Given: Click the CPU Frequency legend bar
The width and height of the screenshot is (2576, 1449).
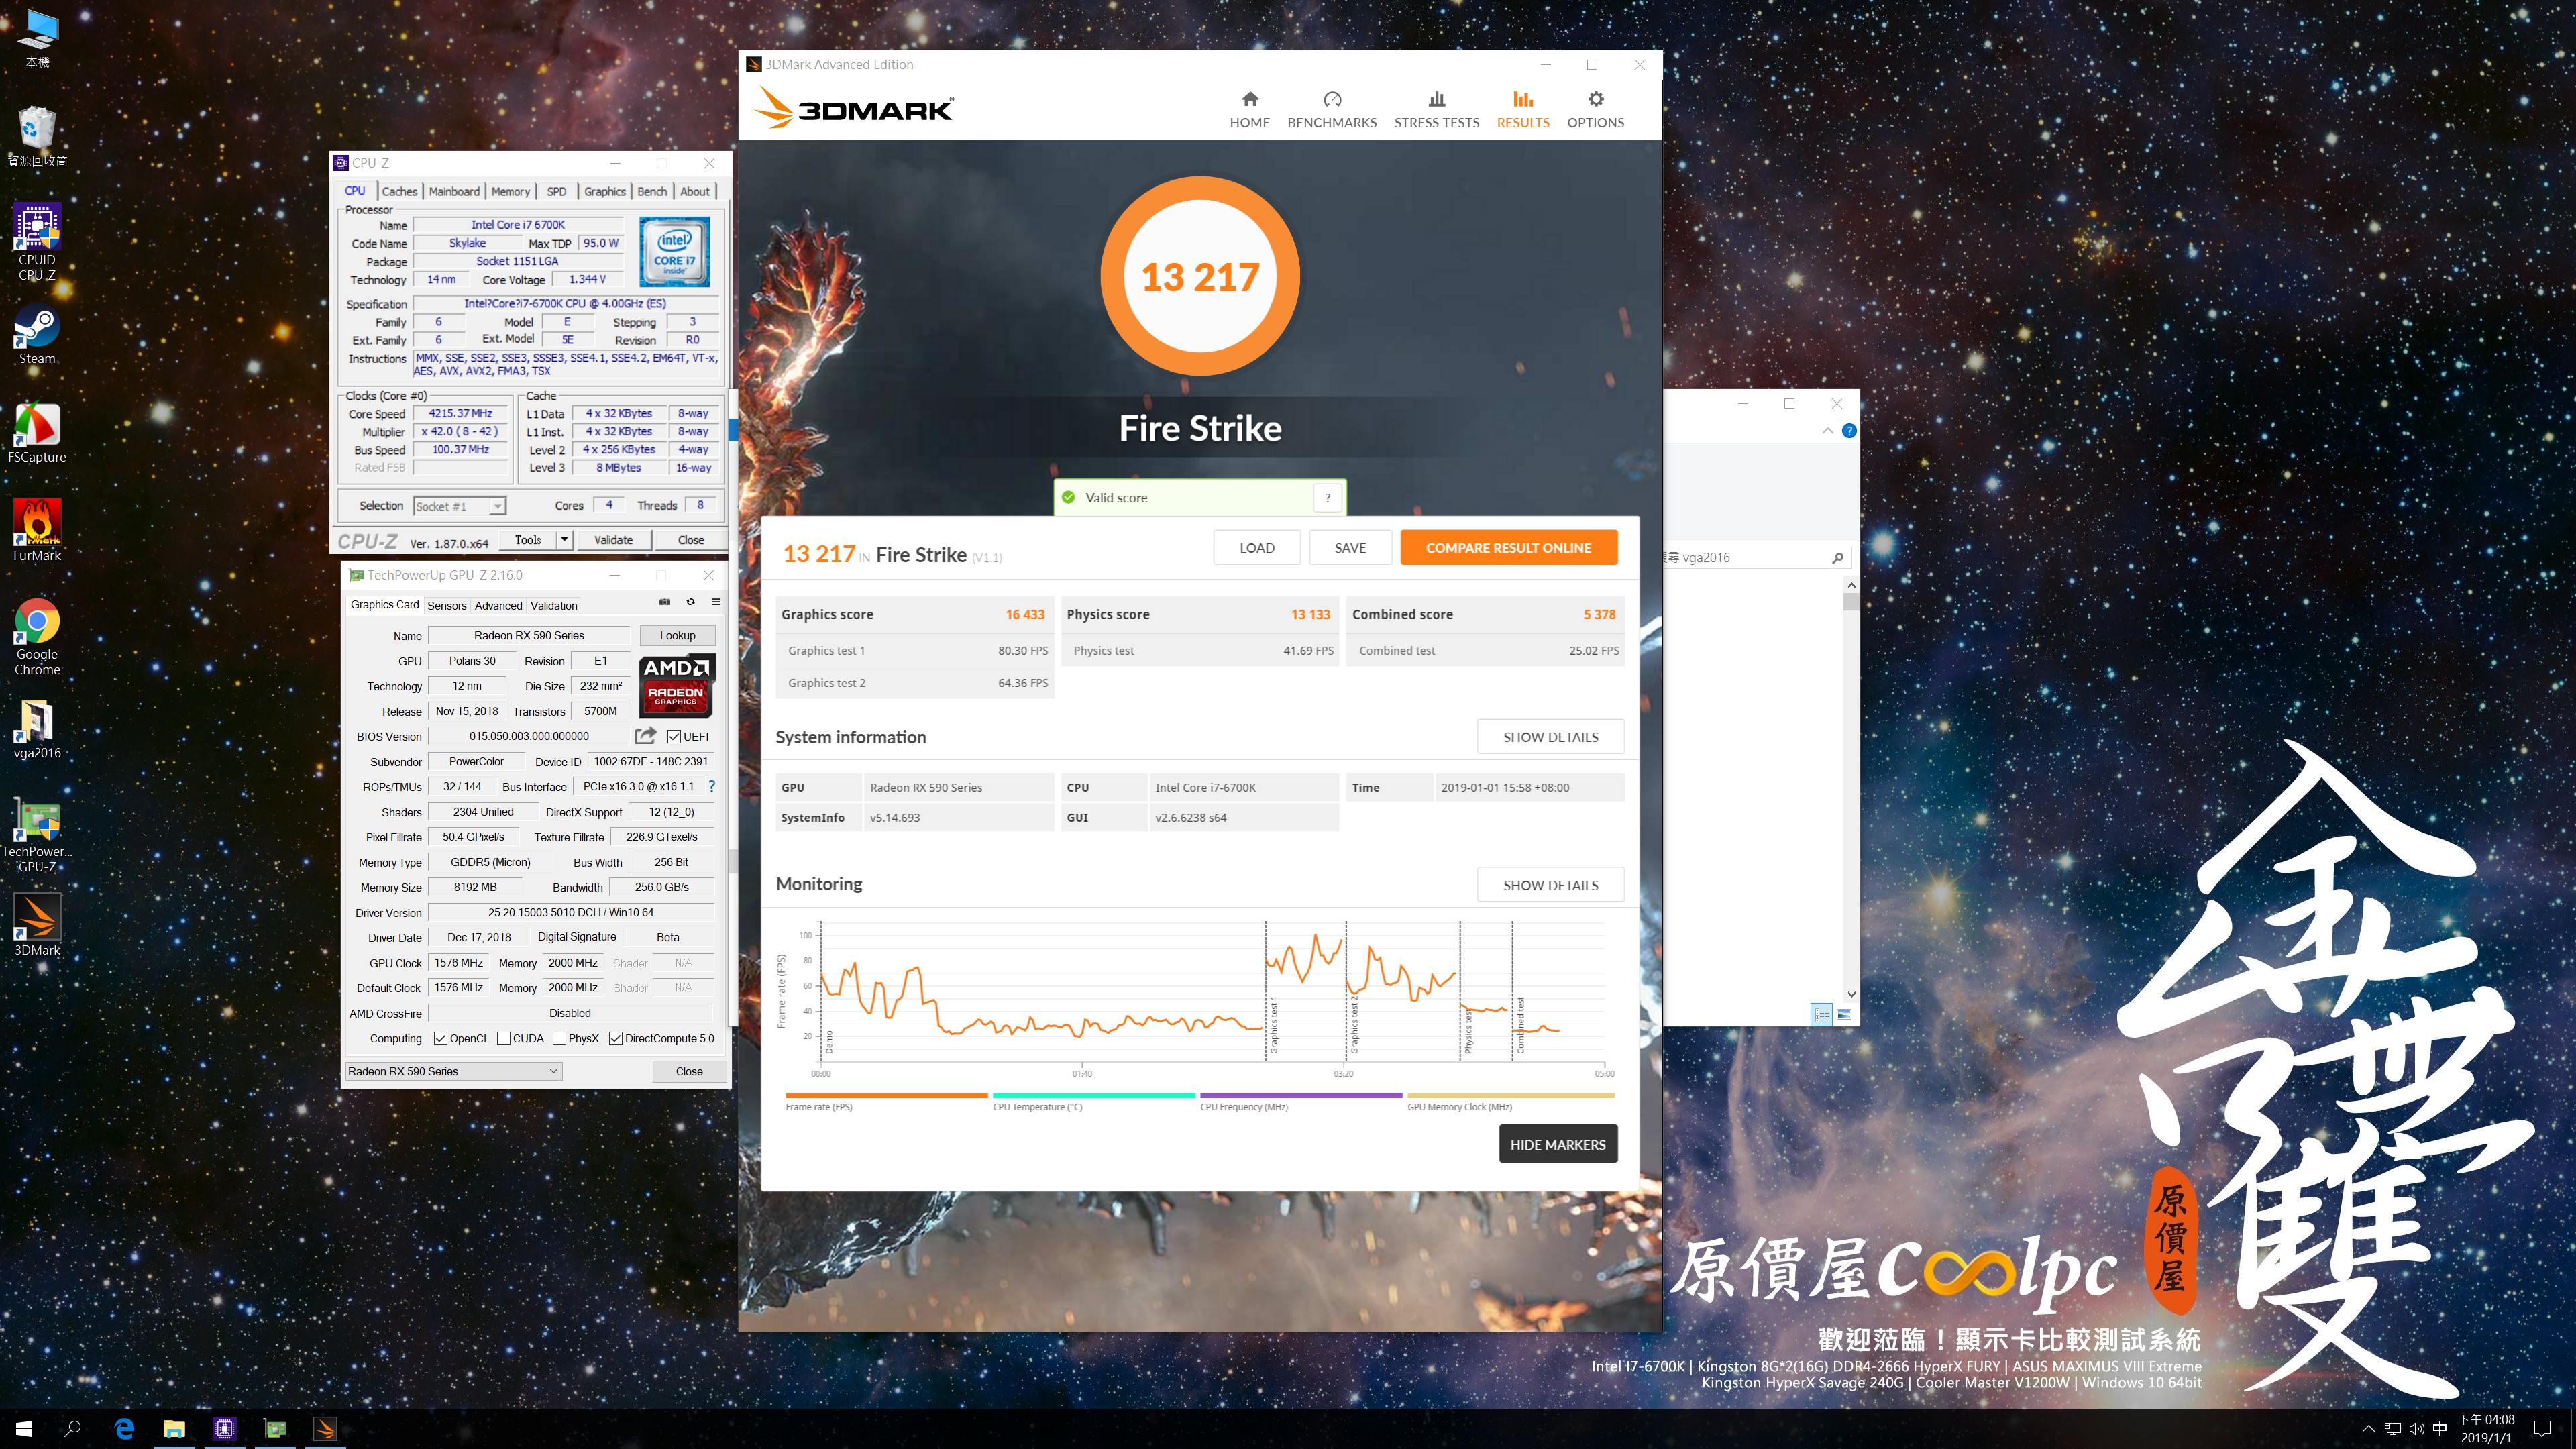Looking at the screenshot, I should pyautogui.click(x=1300, y=1096).
